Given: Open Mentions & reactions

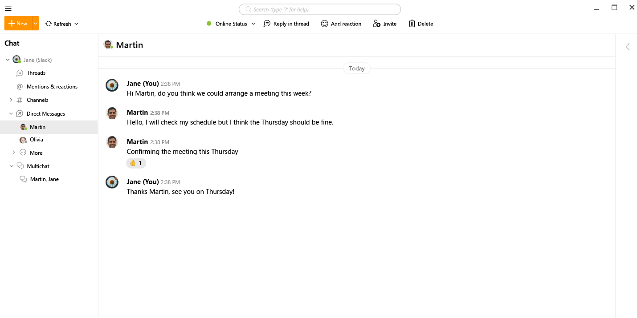Looking at the screenshot, I should [52, 87].
